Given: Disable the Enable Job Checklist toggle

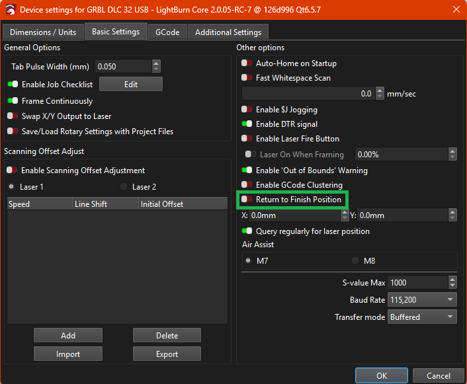Looking at the screenshot, I should click(13, 84).
